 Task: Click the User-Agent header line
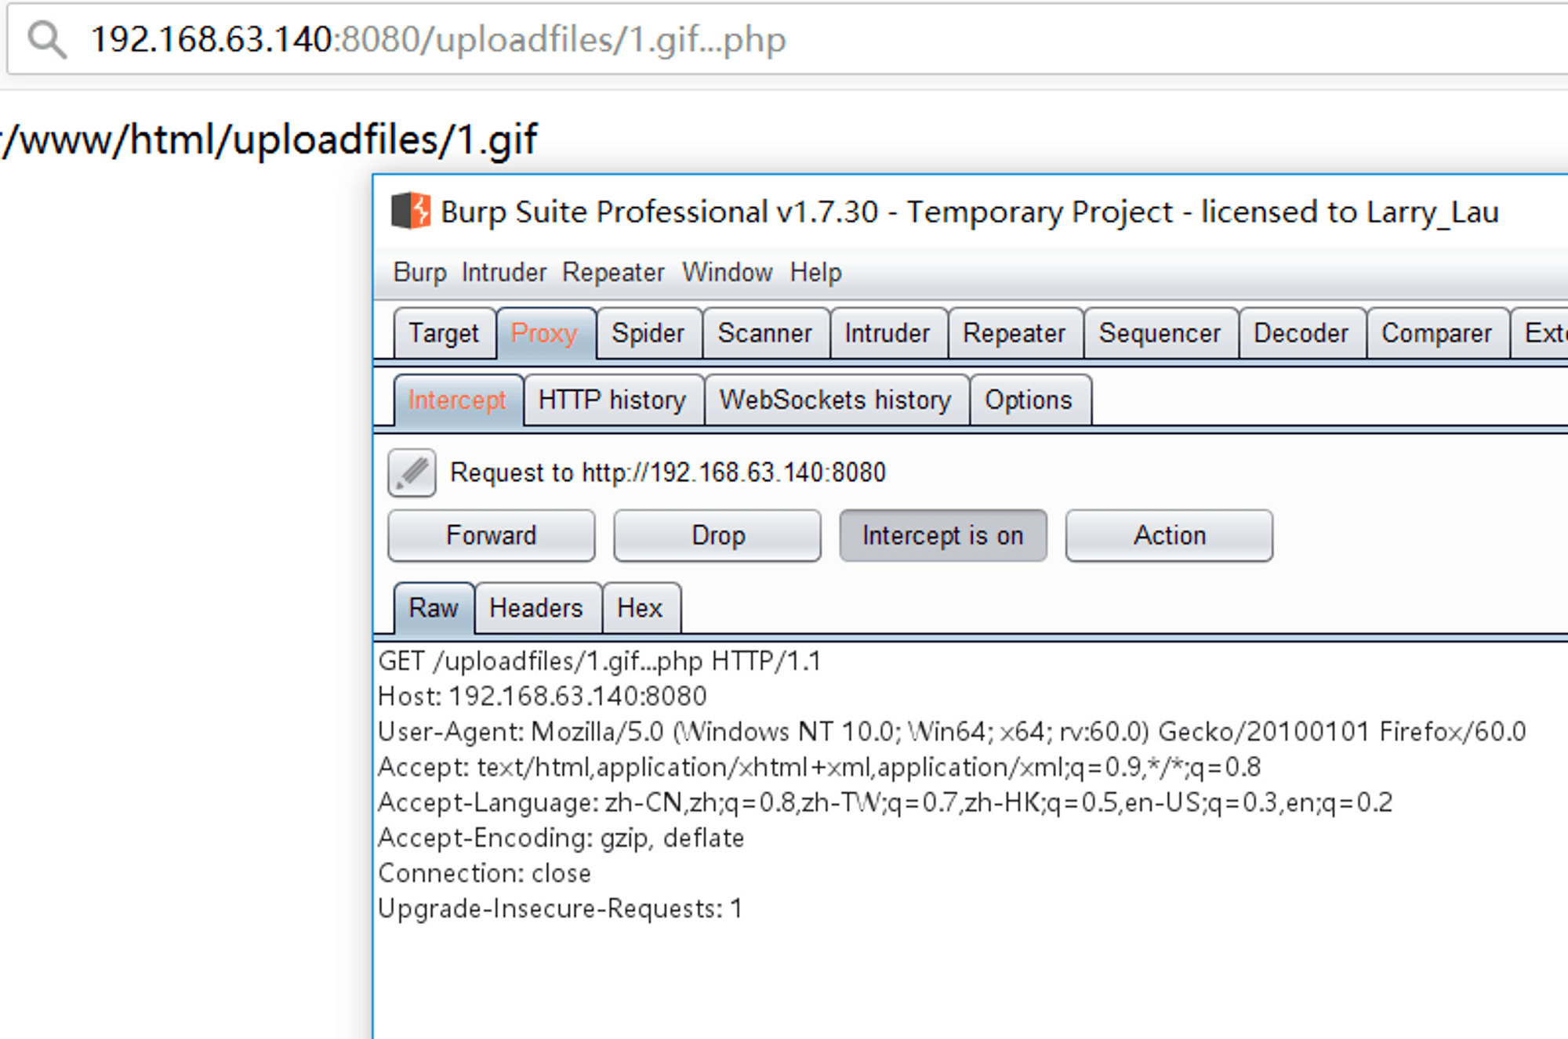[952, 732]
